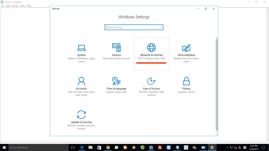Click Notepad's horizontal scrollbar at the bottom

[133, 142]
